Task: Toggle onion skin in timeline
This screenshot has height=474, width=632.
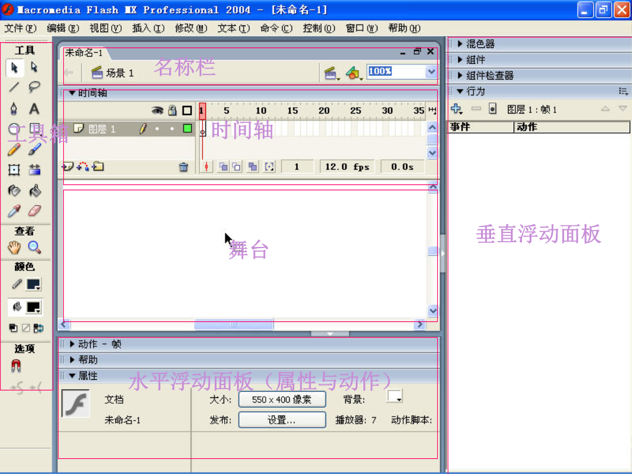Action: tap(223, 166)
